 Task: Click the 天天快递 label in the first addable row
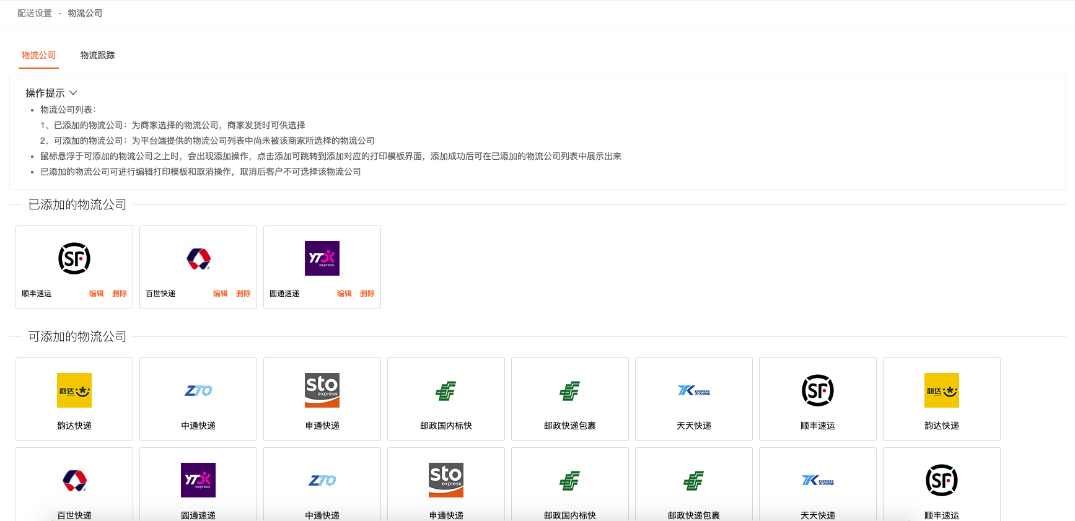click(x=694, y=426)
